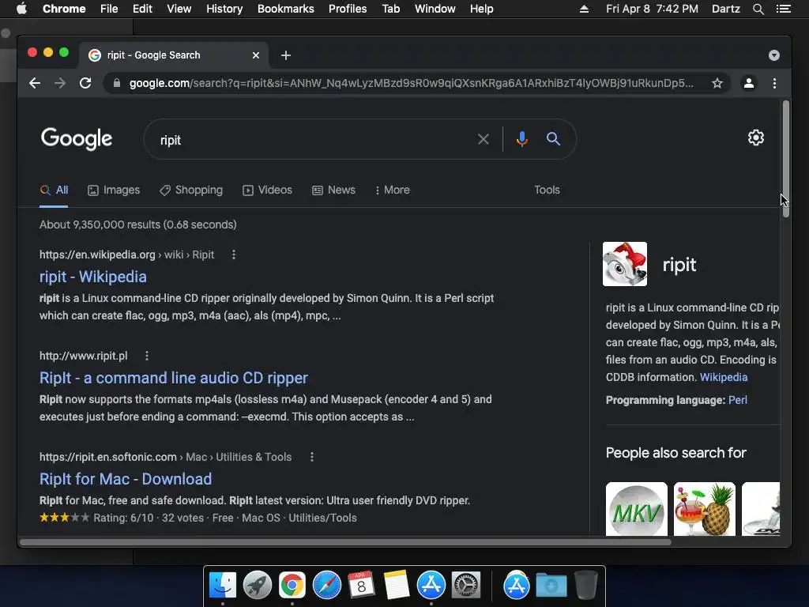Viewport: 809px width, 607px height.
Task: Switch to the Videos results tab
Action: pos(267,190)
